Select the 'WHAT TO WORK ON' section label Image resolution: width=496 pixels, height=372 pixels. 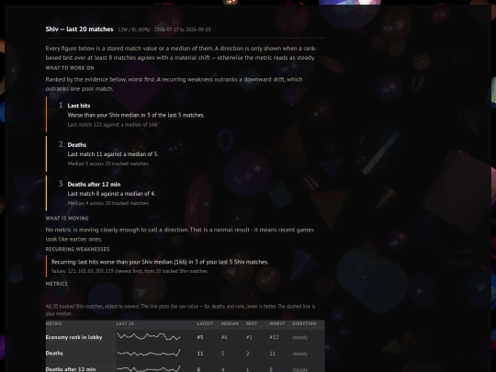point(70,68)
